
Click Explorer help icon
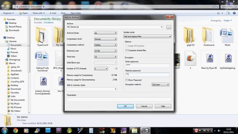click(x=234, y=13)
